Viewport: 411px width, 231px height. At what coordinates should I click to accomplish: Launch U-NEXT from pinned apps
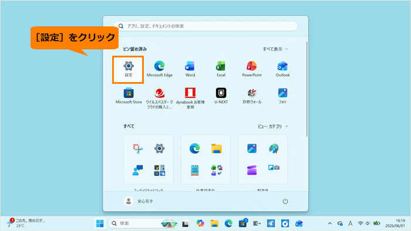(221, 96)
